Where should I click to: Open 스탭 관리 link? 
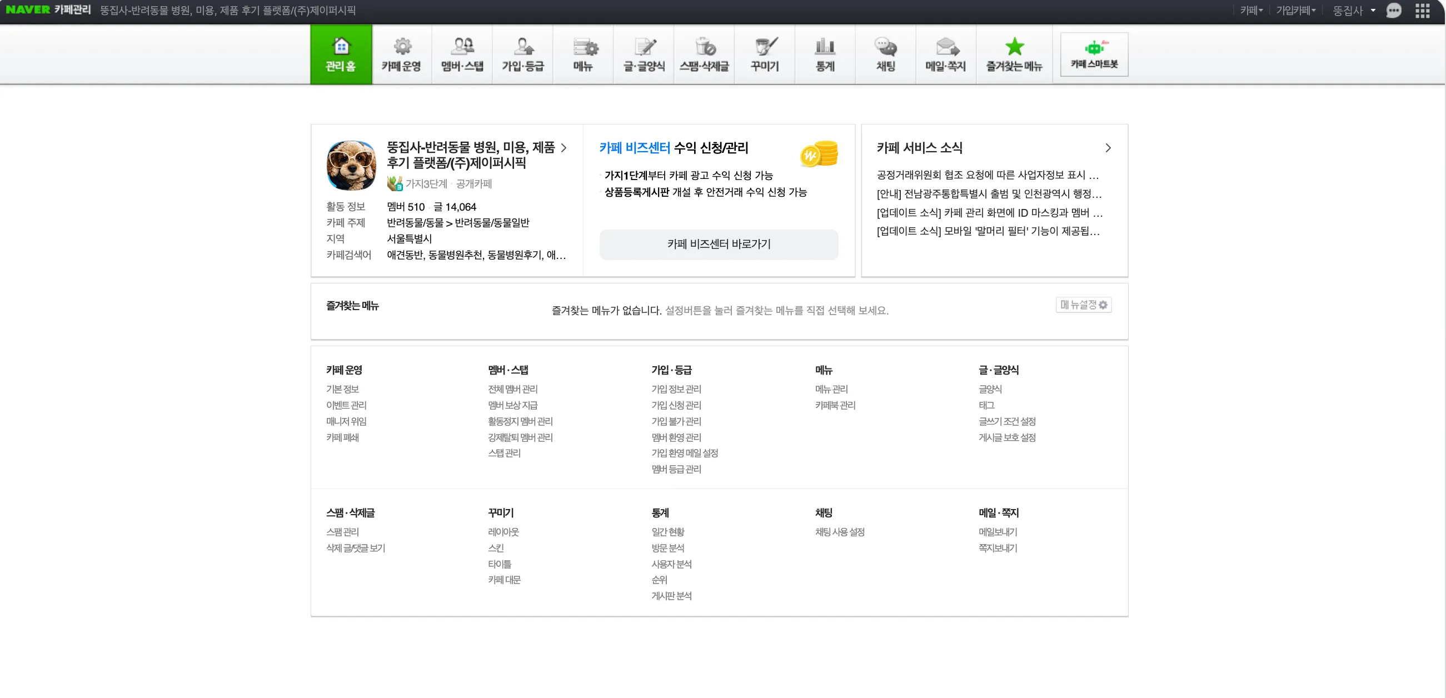504,453
